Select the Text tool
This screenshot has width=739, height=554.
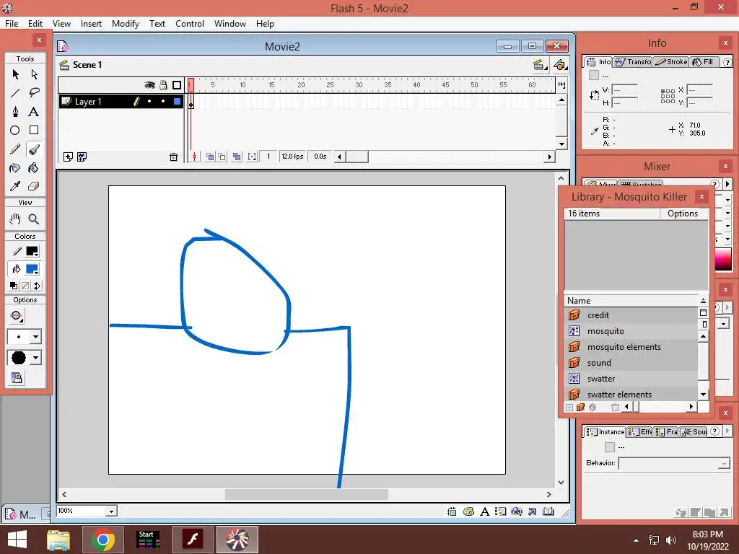(x=34, y=112)
